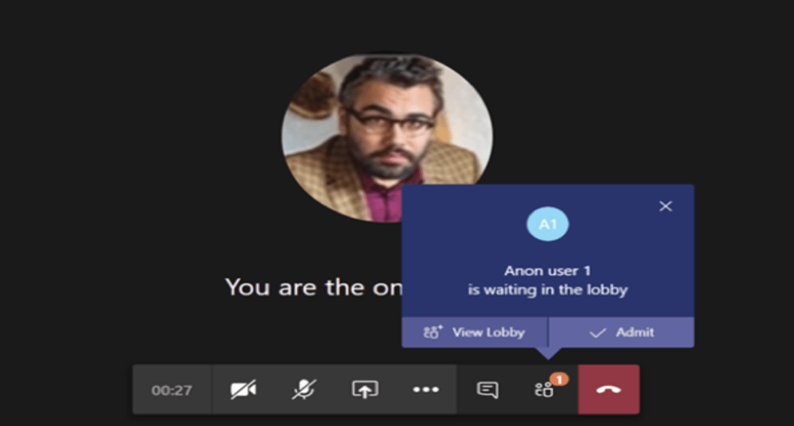Open the more actions ellipsis menu
This screenshot has height=426, width=794.
[x=426, y=389]
